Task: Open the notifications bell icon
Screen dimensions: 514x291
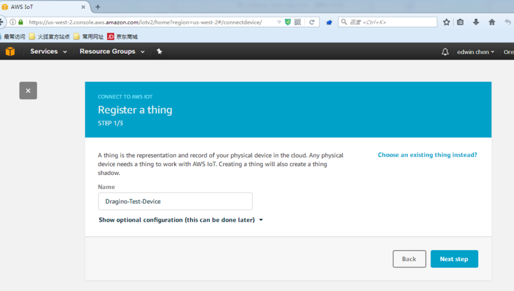Action: 445,52
